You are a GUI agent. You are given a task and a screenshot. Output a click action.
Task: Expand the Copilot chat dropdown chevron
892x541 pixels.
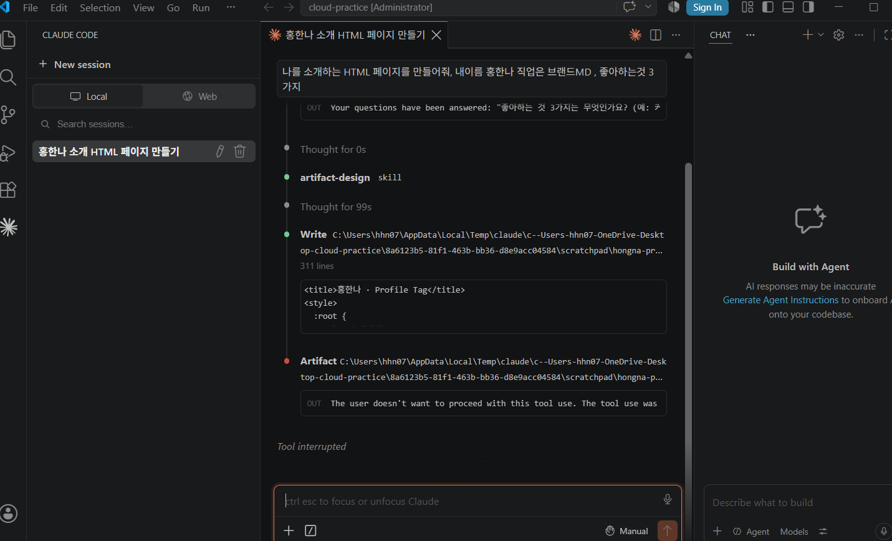pos(648,7)
